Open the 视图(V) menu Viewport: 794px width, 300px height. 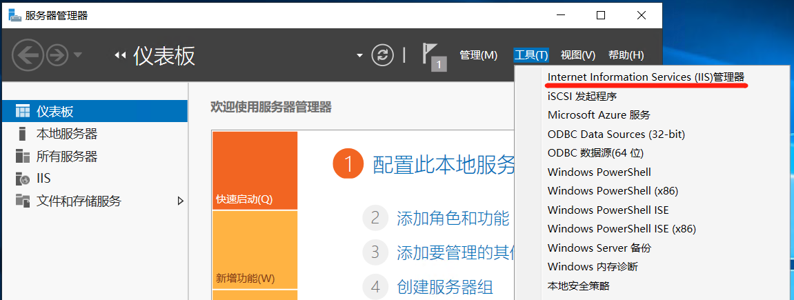[x=578, y=55]
